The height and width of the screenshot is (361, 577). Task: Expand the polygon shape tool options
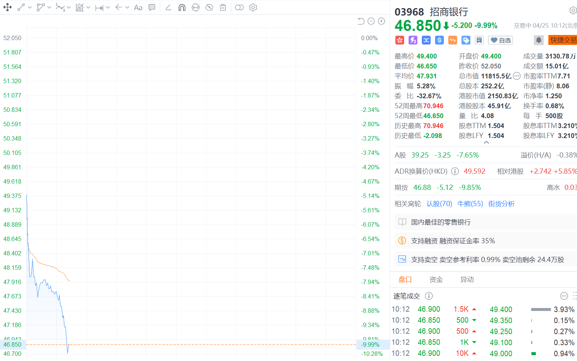coord(49,7)
